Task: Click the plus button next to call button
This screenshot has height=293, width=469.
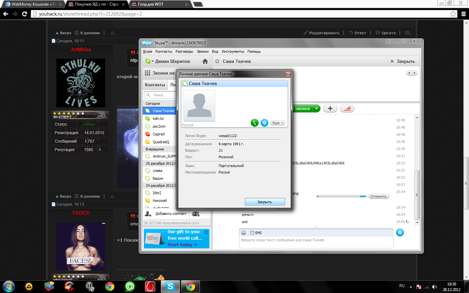Action: click(x=330, y=109)
